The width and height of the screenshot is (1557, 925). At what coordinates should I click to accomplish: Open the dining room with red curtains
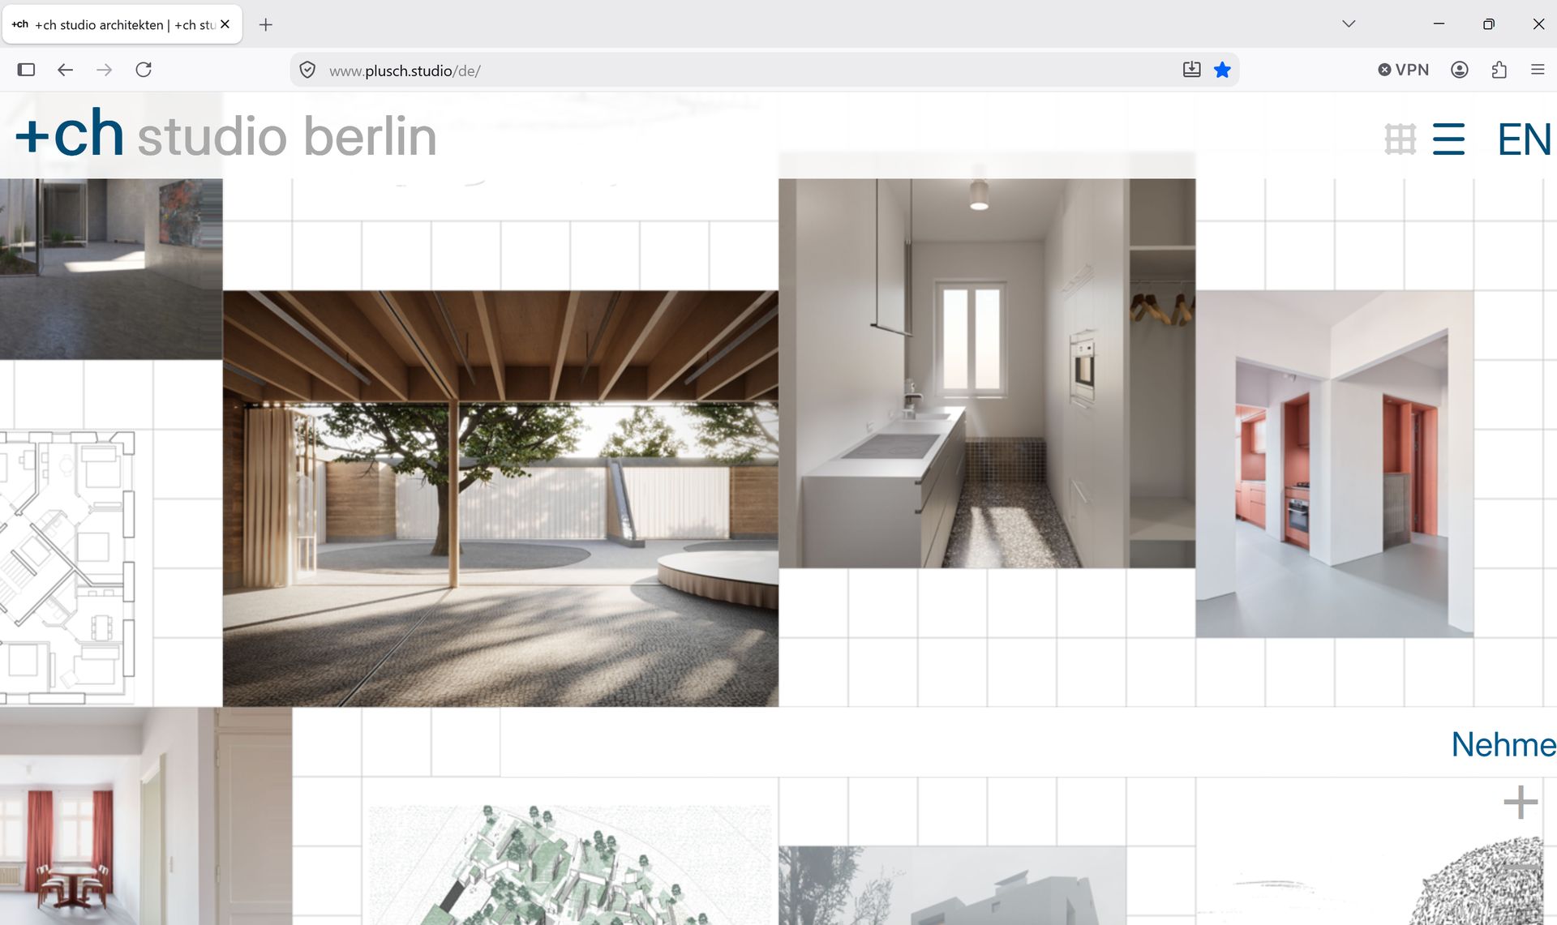tap(146, 816)
